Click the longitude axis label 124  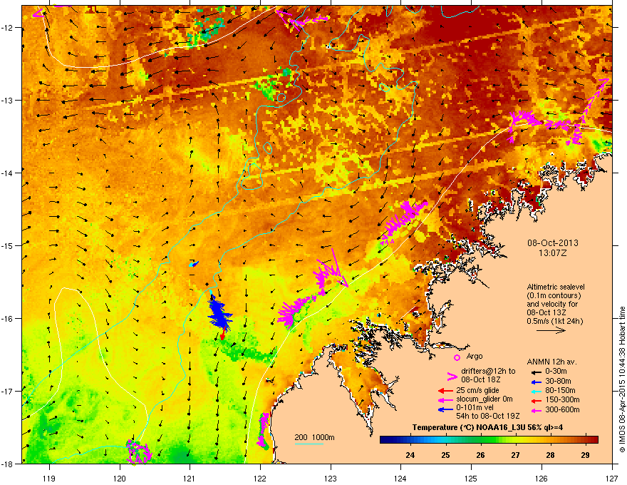click(x=400, y=478)
